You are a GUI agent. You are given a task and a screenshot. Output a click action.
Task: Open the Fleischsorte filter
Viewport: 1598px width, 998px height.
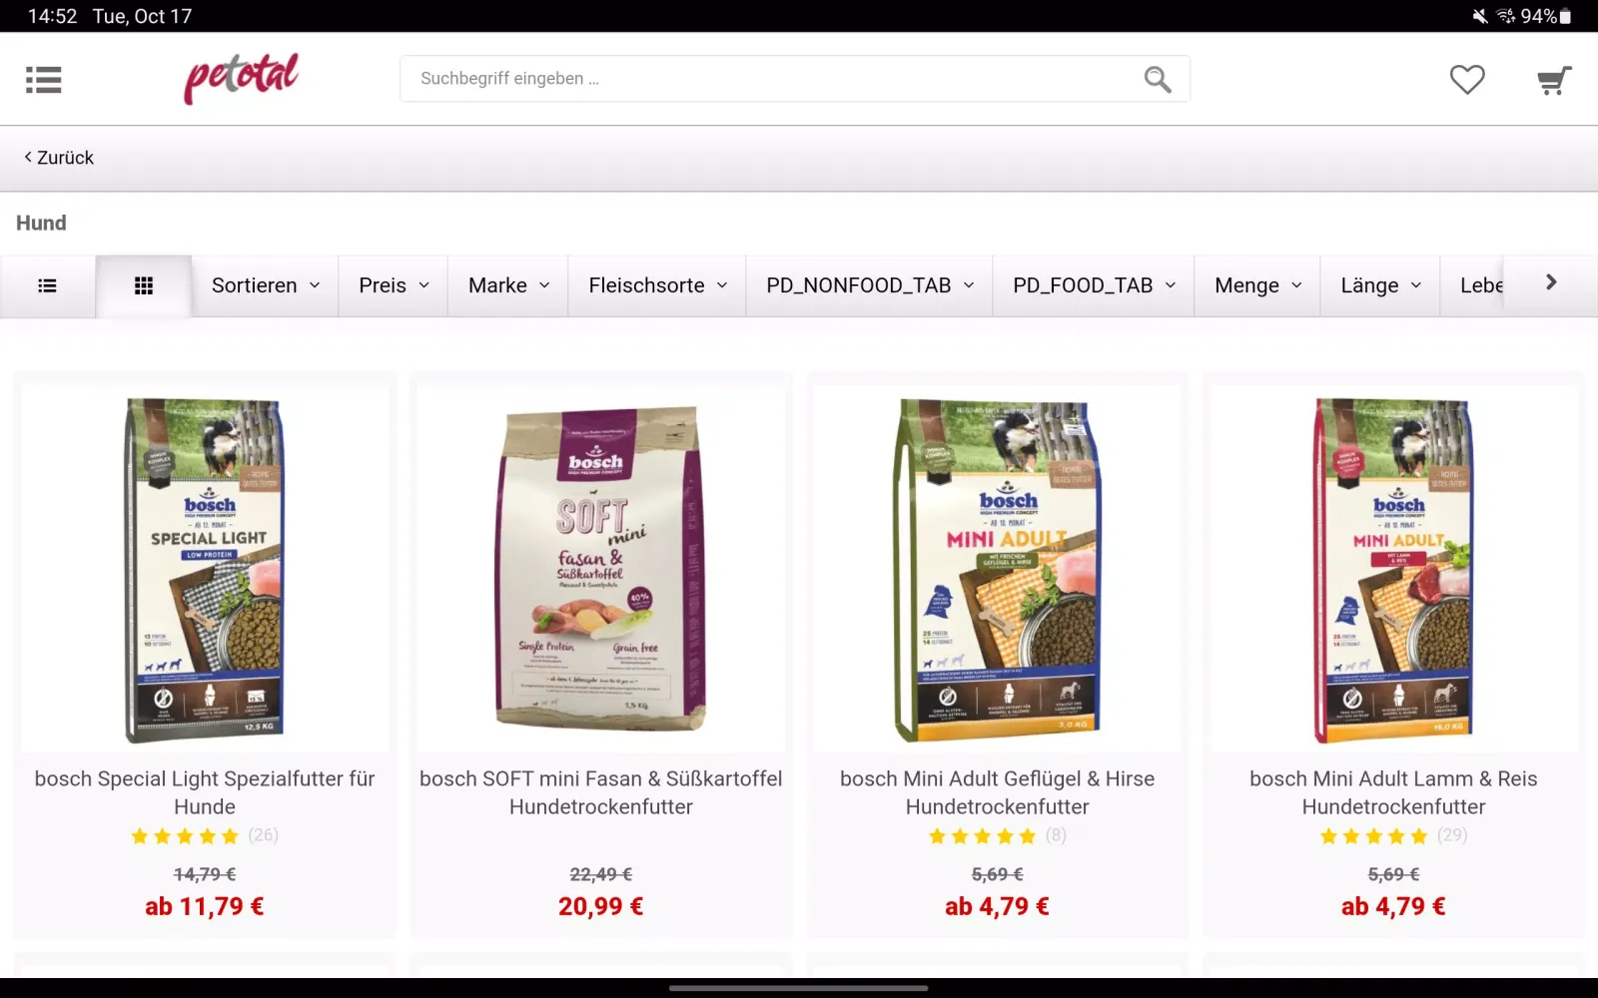pos(657,285)
